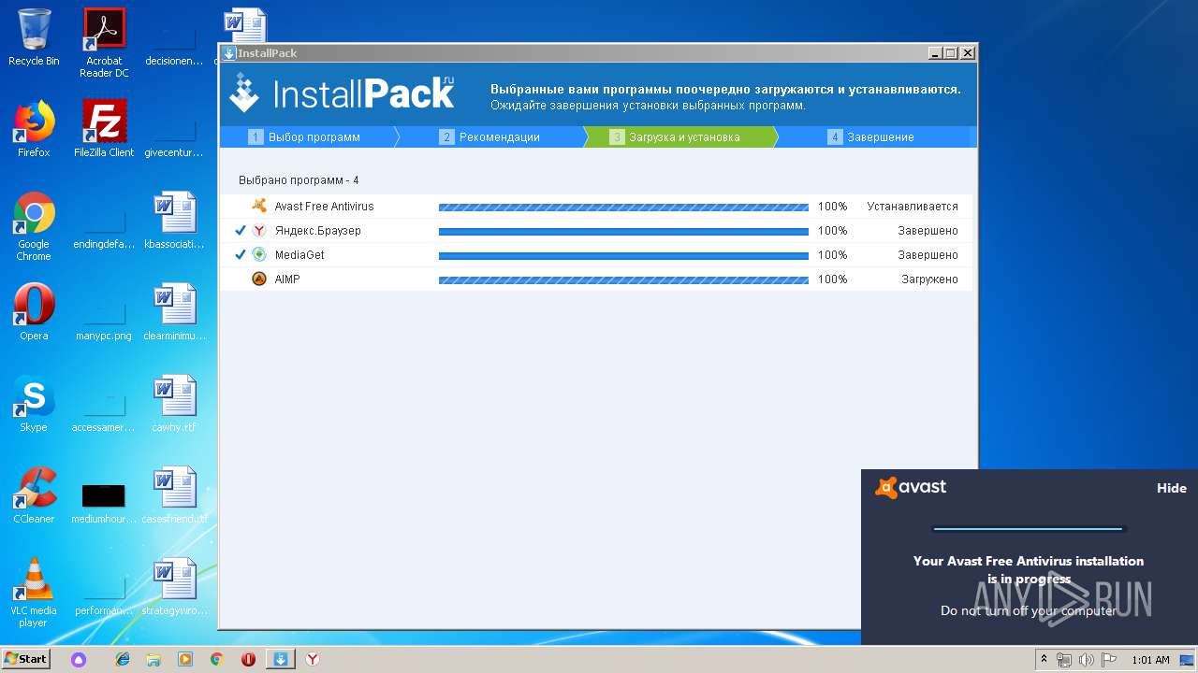Image resolution: width=1198 pixels, height=673 pixels.
Task: Click Avast Free Antivirus progress bar
Action: point(623,207)
